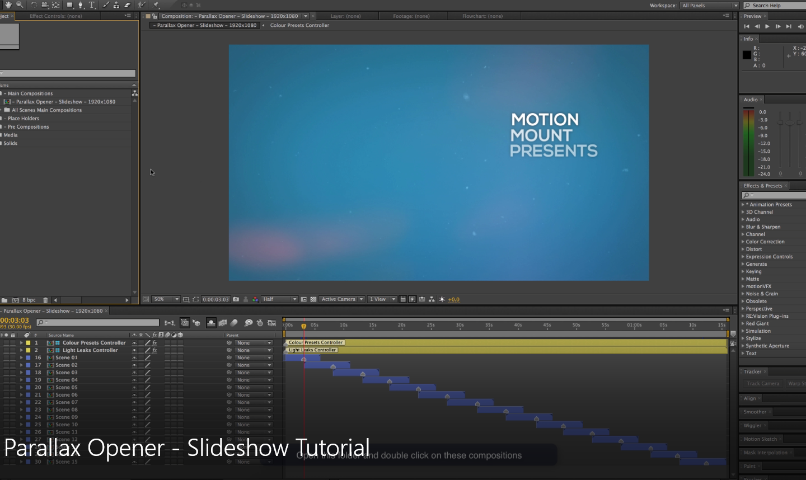Image resolution: width=806 pixels, height=480 pixels.
Task: Toggle the transparency grid in the composition viewer
Action: pos(313,299)
